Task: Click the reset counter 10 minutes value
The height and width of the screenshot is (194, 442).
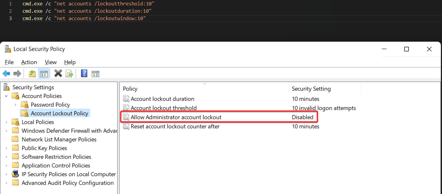Action: (305, 126)
